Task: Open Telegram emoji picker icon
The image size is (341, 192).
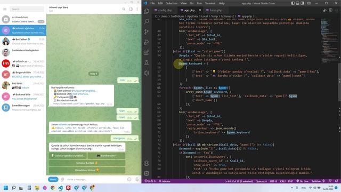Action: click(129, 179)
